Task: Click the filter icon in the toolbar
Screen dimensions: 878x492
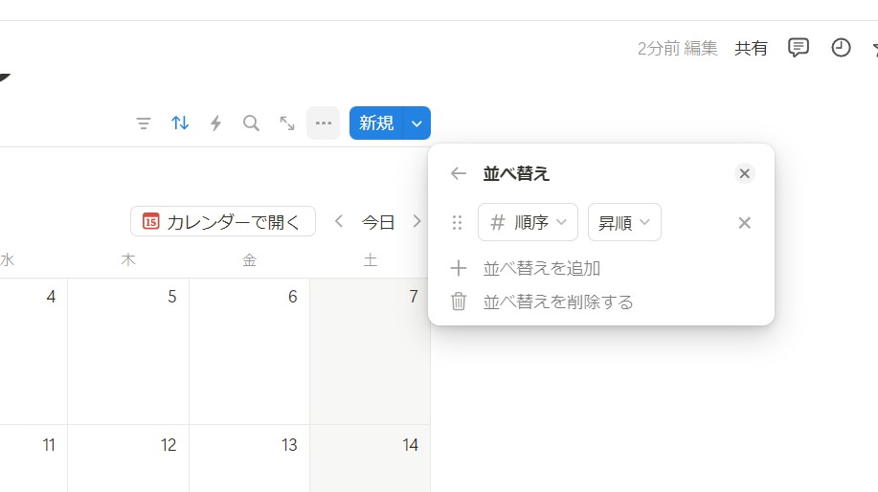Action: click(x=144, y=123)
